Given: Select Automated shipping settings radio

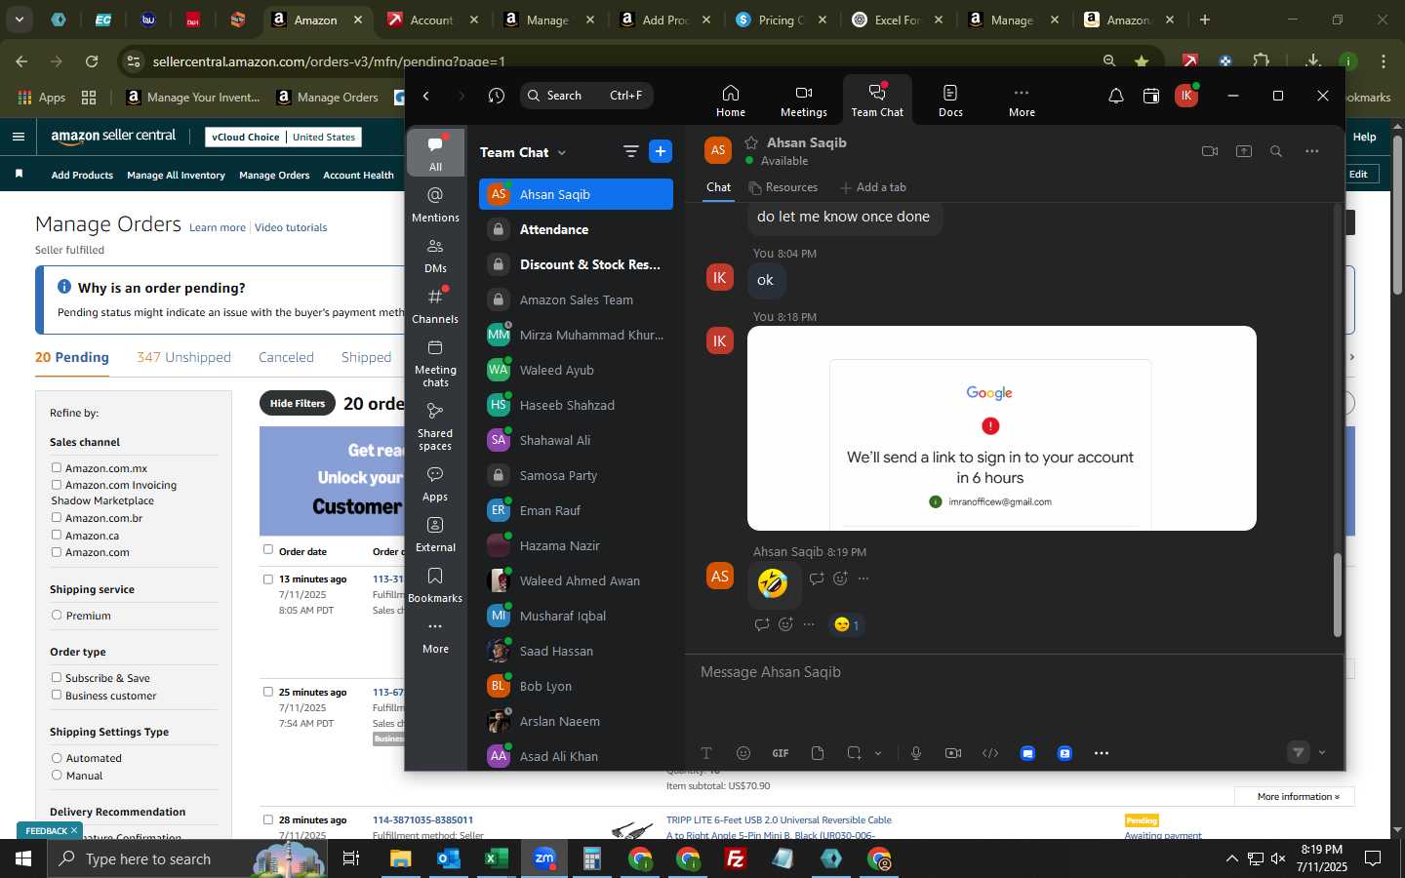Looking at the screenshot, I should (x=57, y=758).
